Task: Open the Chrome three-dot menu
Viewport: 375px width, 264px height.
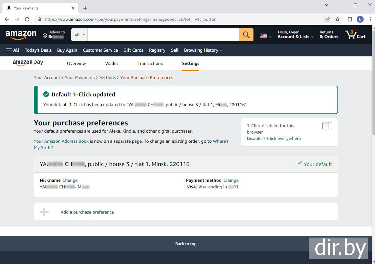Action: coord(370,19)
